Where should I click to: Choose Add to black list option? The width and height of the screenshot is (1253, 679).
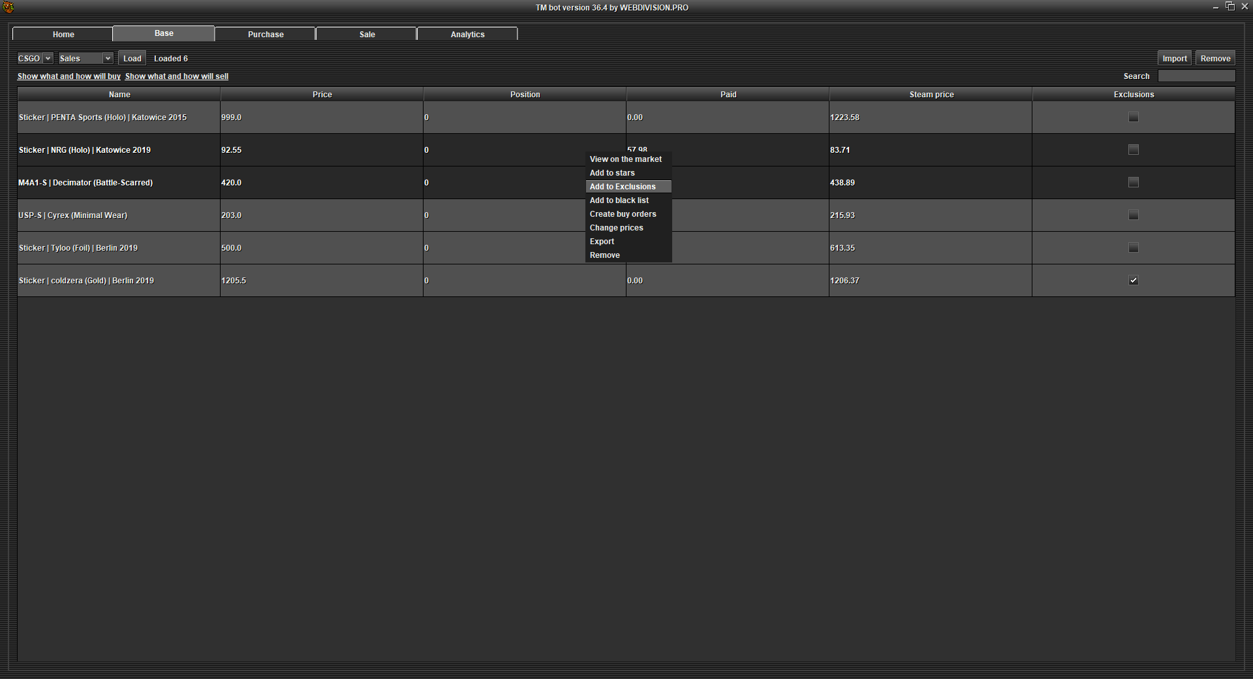(619, 200)
